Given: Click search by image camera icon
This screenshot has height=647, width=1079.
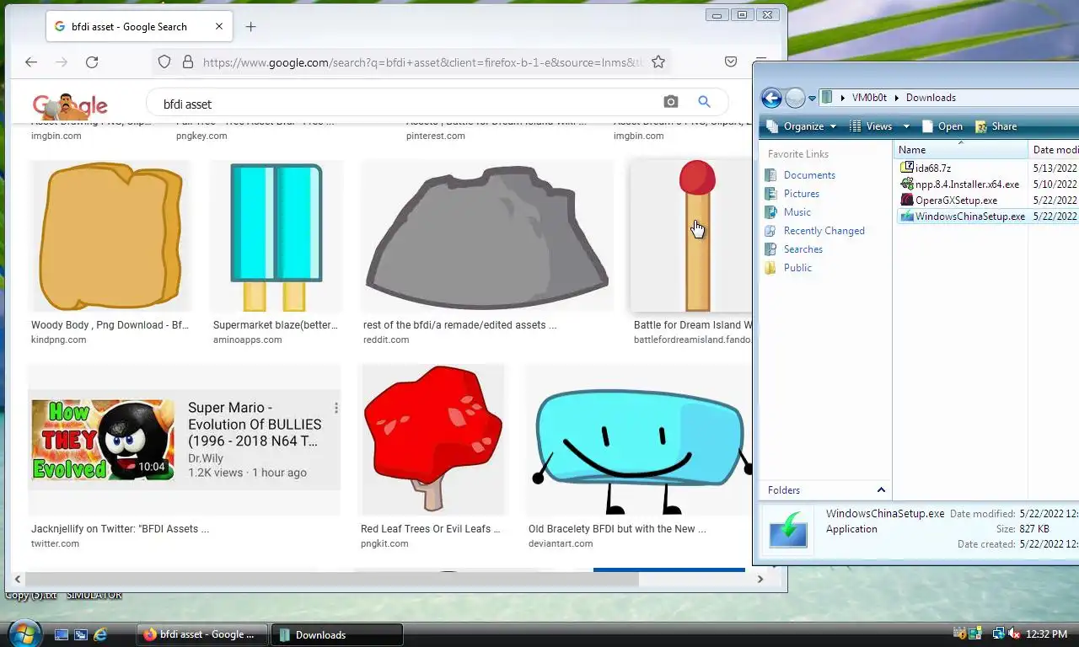Looking at the screenshot, I should click(x=671, y=102).
